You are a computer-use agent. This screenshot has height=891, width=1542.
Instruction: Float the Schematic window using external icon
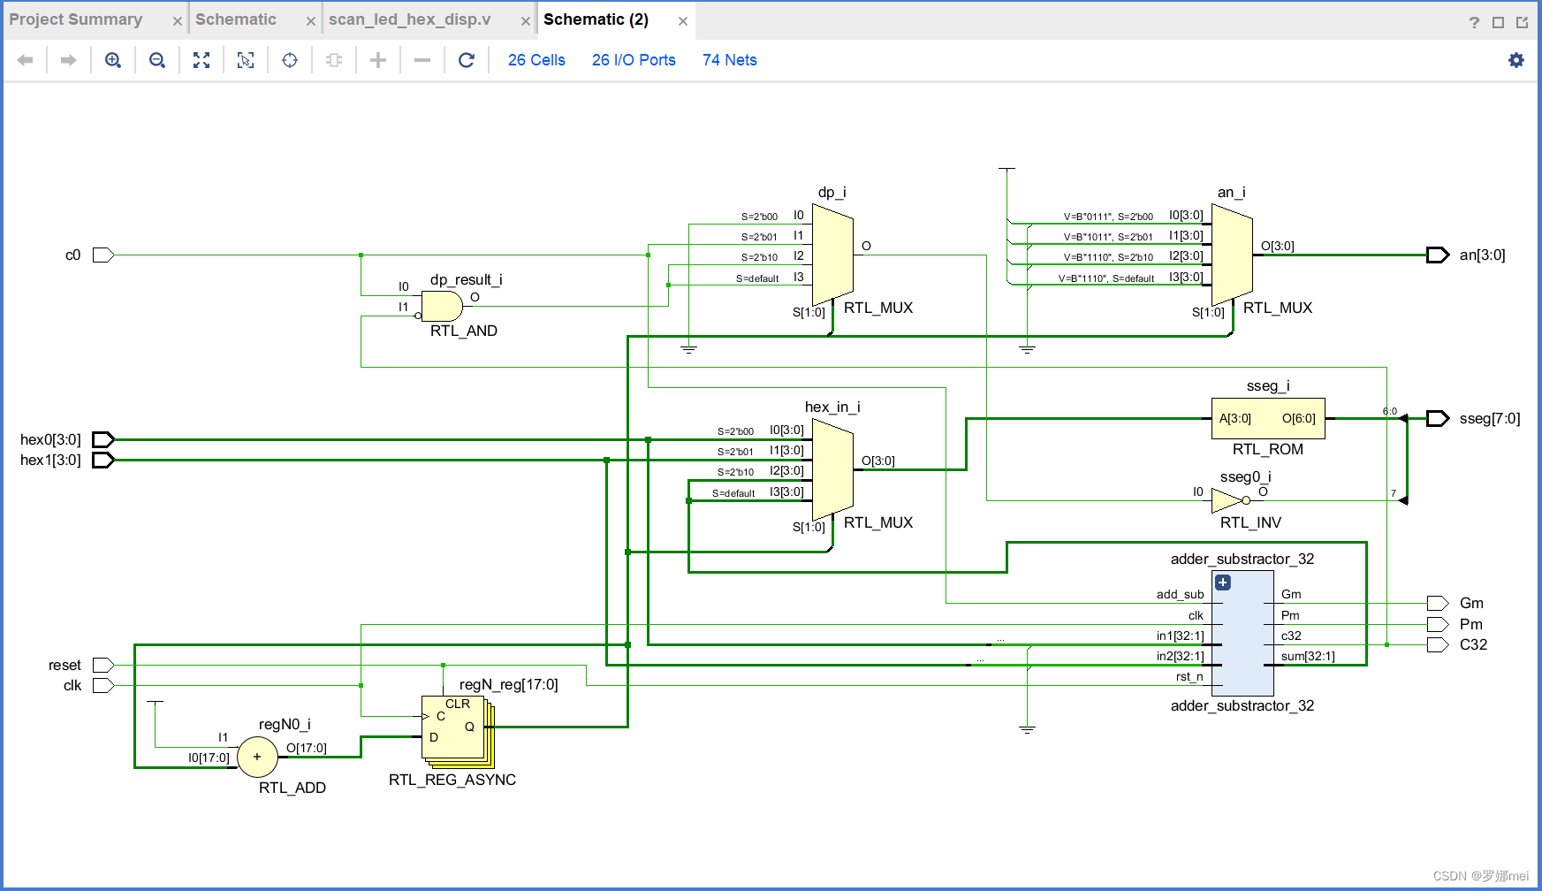pos(1523,21)
